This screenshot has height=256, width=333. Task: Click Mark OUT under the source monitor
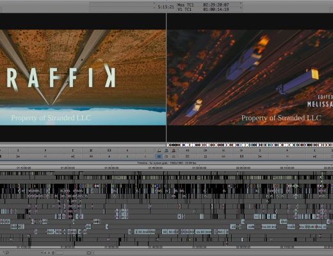73,150
